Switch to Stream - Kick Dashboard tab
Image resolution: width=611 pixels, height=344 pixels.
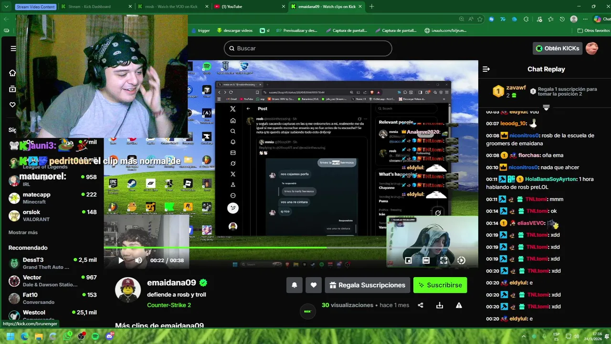tap(95, 7)
